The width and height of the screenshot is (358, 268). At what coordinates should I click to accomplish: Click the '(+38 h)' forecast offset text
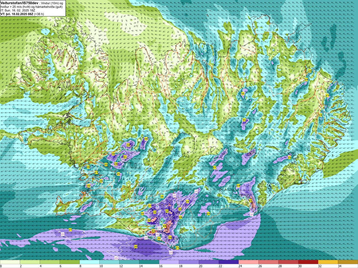[x=39, y=14]
